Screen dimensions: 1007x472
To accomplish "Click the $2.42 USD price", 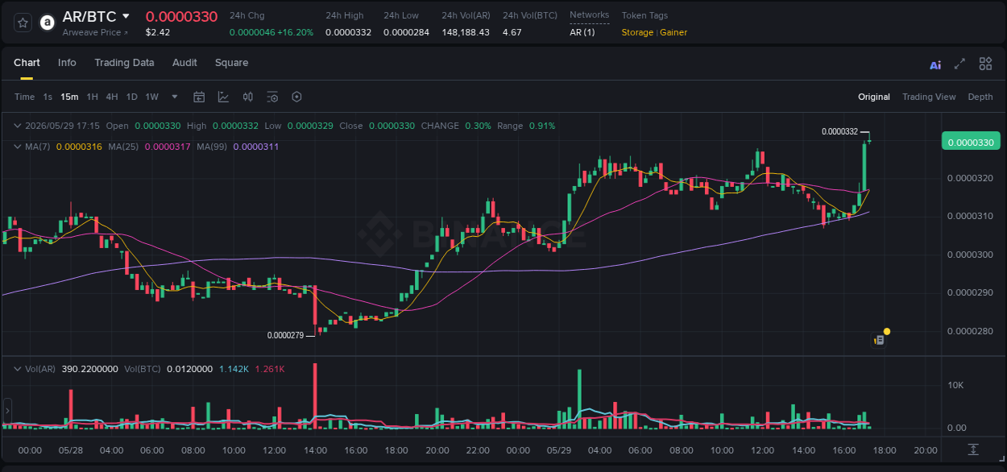I will 157,32.
